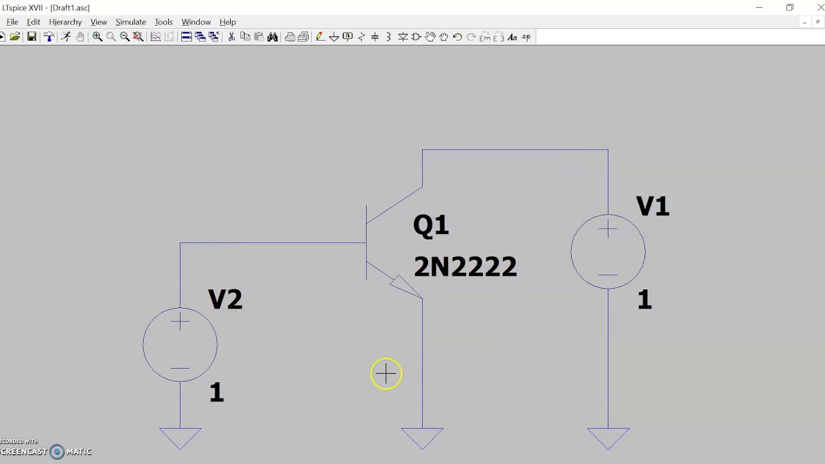The height and width of the screenshot is (464, 825).
Task: Open the Edit menu
Action: (34, 22)
